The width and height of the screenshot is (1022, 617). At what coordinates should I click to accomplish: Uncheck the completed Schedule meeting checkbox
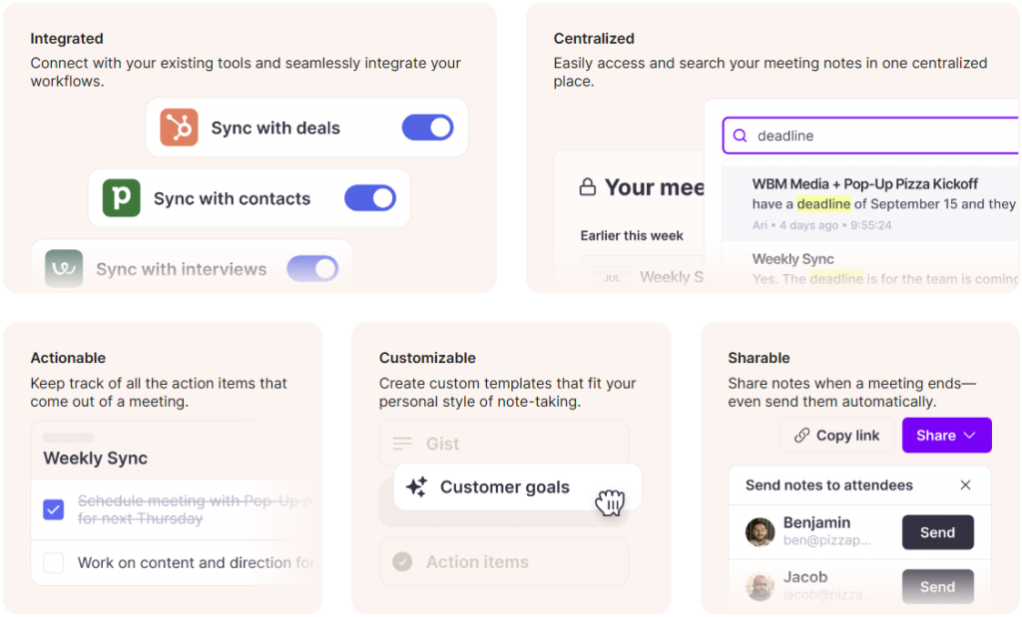pos(53,510)
